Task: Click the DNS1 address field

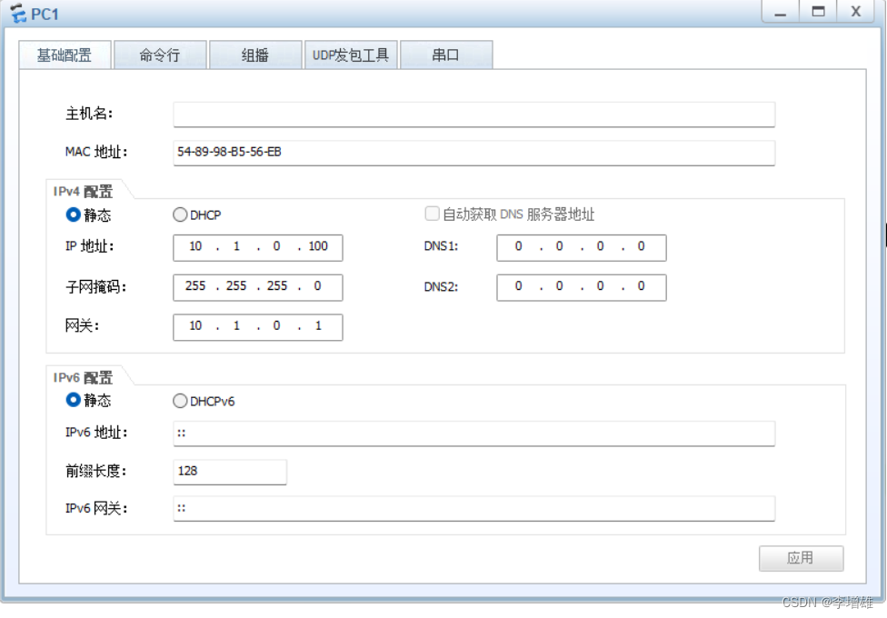Action: (x=582, y=247)
